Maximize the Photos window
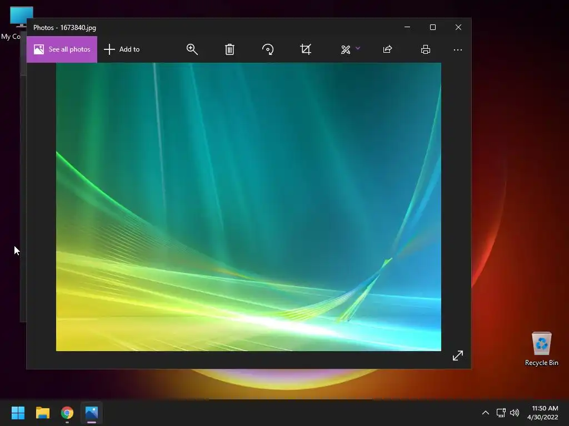Image resolution: width=569 pixels, height=426 pixels. pyautogui.click(x=432, y=27)
